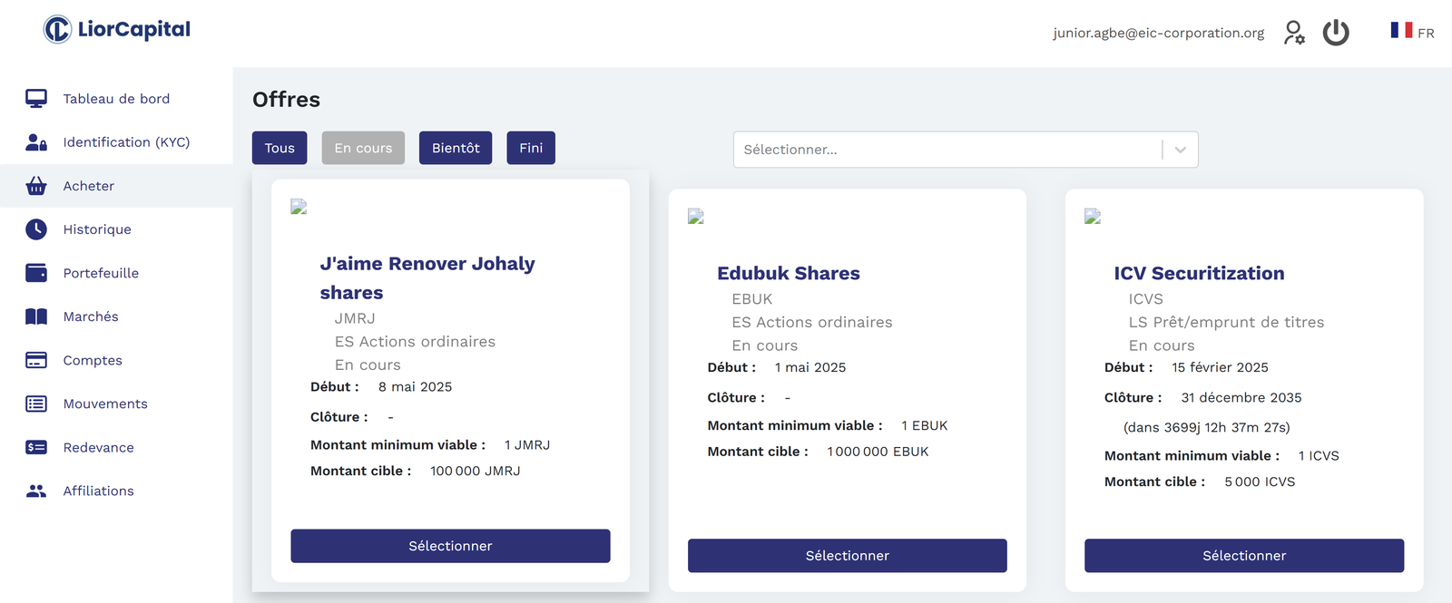Click the LiorCapital logo
Screen dimensions: 1452x603
tap(117, 30)
